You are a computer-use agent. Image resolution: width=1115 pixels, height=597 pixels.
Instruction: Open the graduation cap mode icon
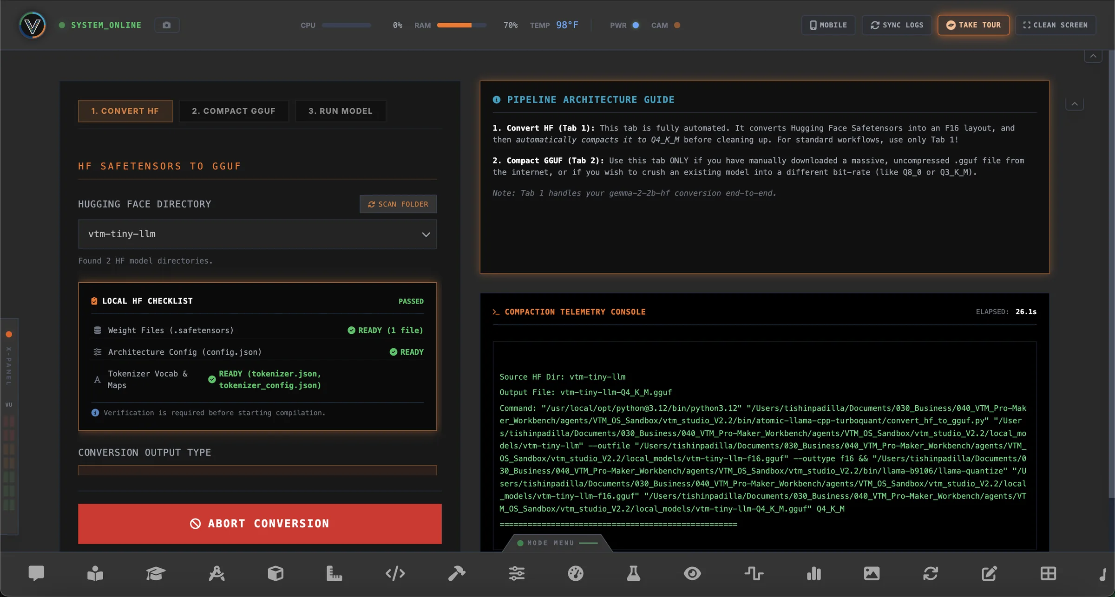(x=156, y=573)
